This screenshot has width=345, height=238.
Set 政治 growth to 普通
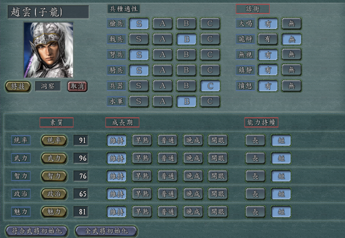[168, 194]
